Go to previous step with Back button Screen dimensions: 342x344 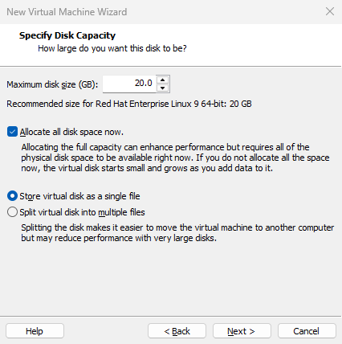coord(177,331)
